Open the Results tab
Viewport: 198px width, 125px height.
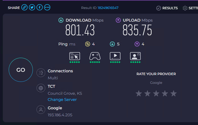167,8
